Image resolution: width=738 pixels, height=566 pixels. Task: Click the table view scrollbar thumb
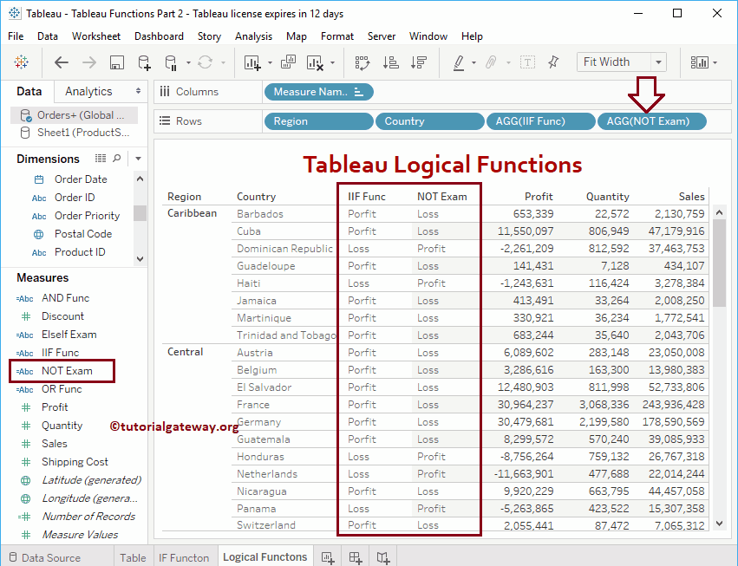(719, 263)
